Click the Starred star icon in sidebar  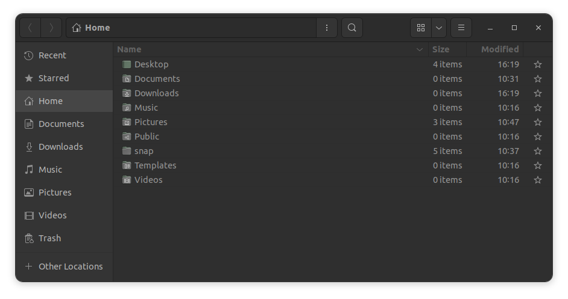[28, 78]
